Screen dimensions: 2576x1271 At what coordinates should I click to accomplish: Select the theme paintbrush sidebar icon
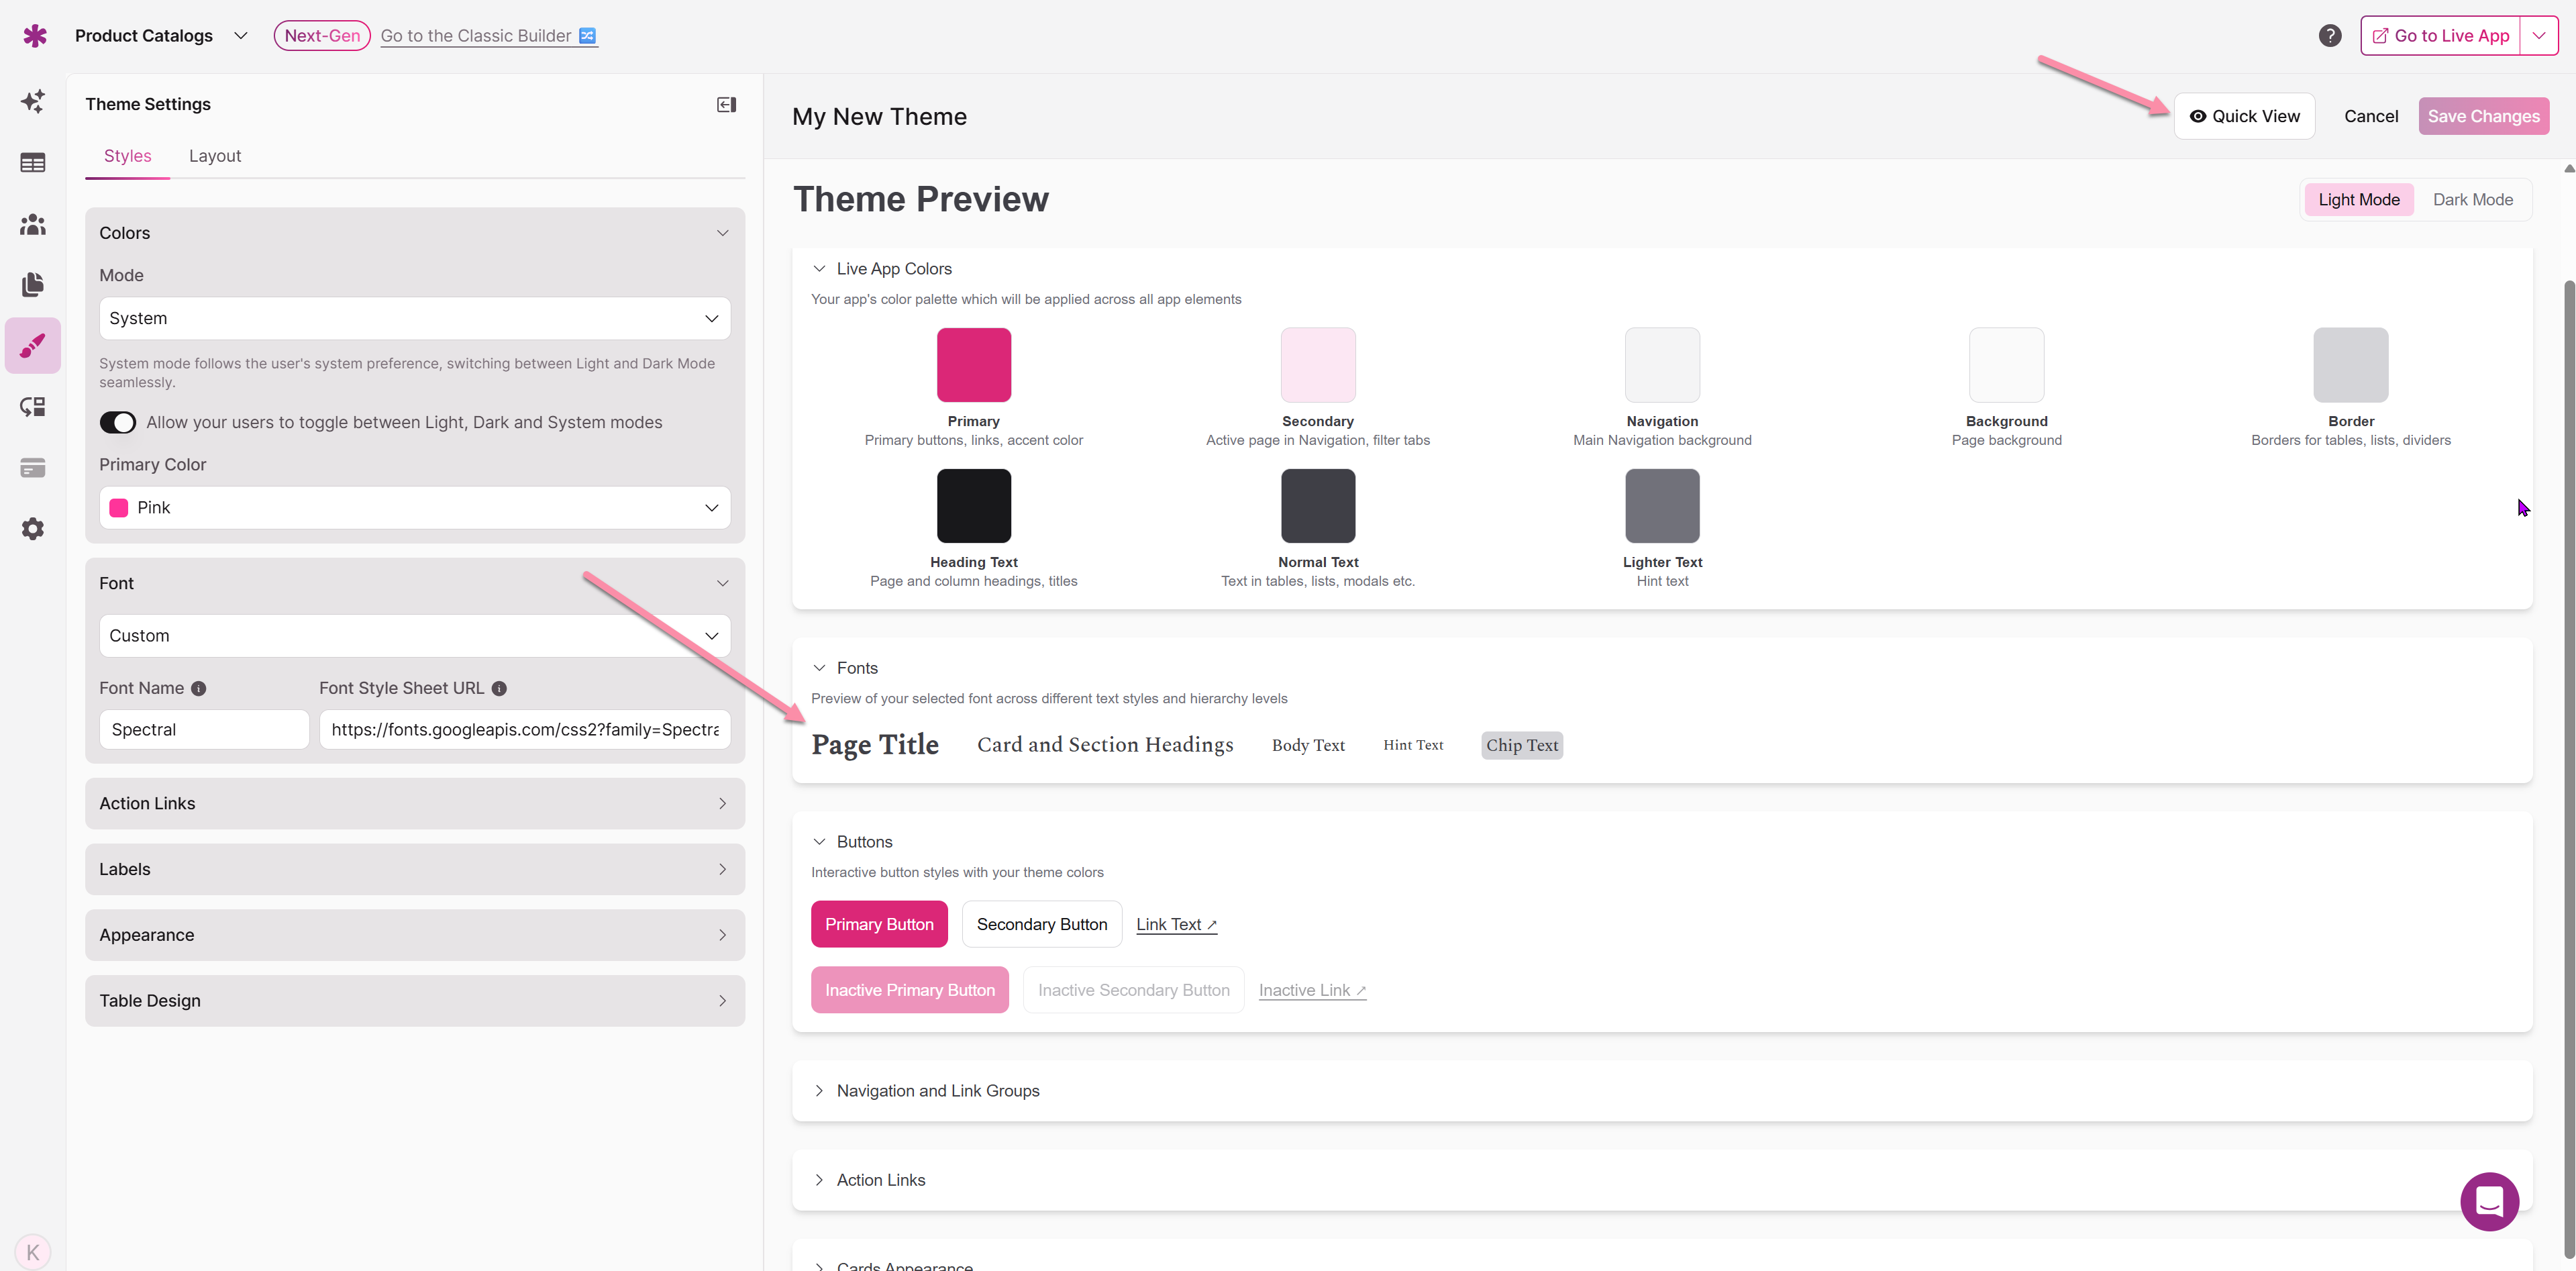click(x=33, y=345)
